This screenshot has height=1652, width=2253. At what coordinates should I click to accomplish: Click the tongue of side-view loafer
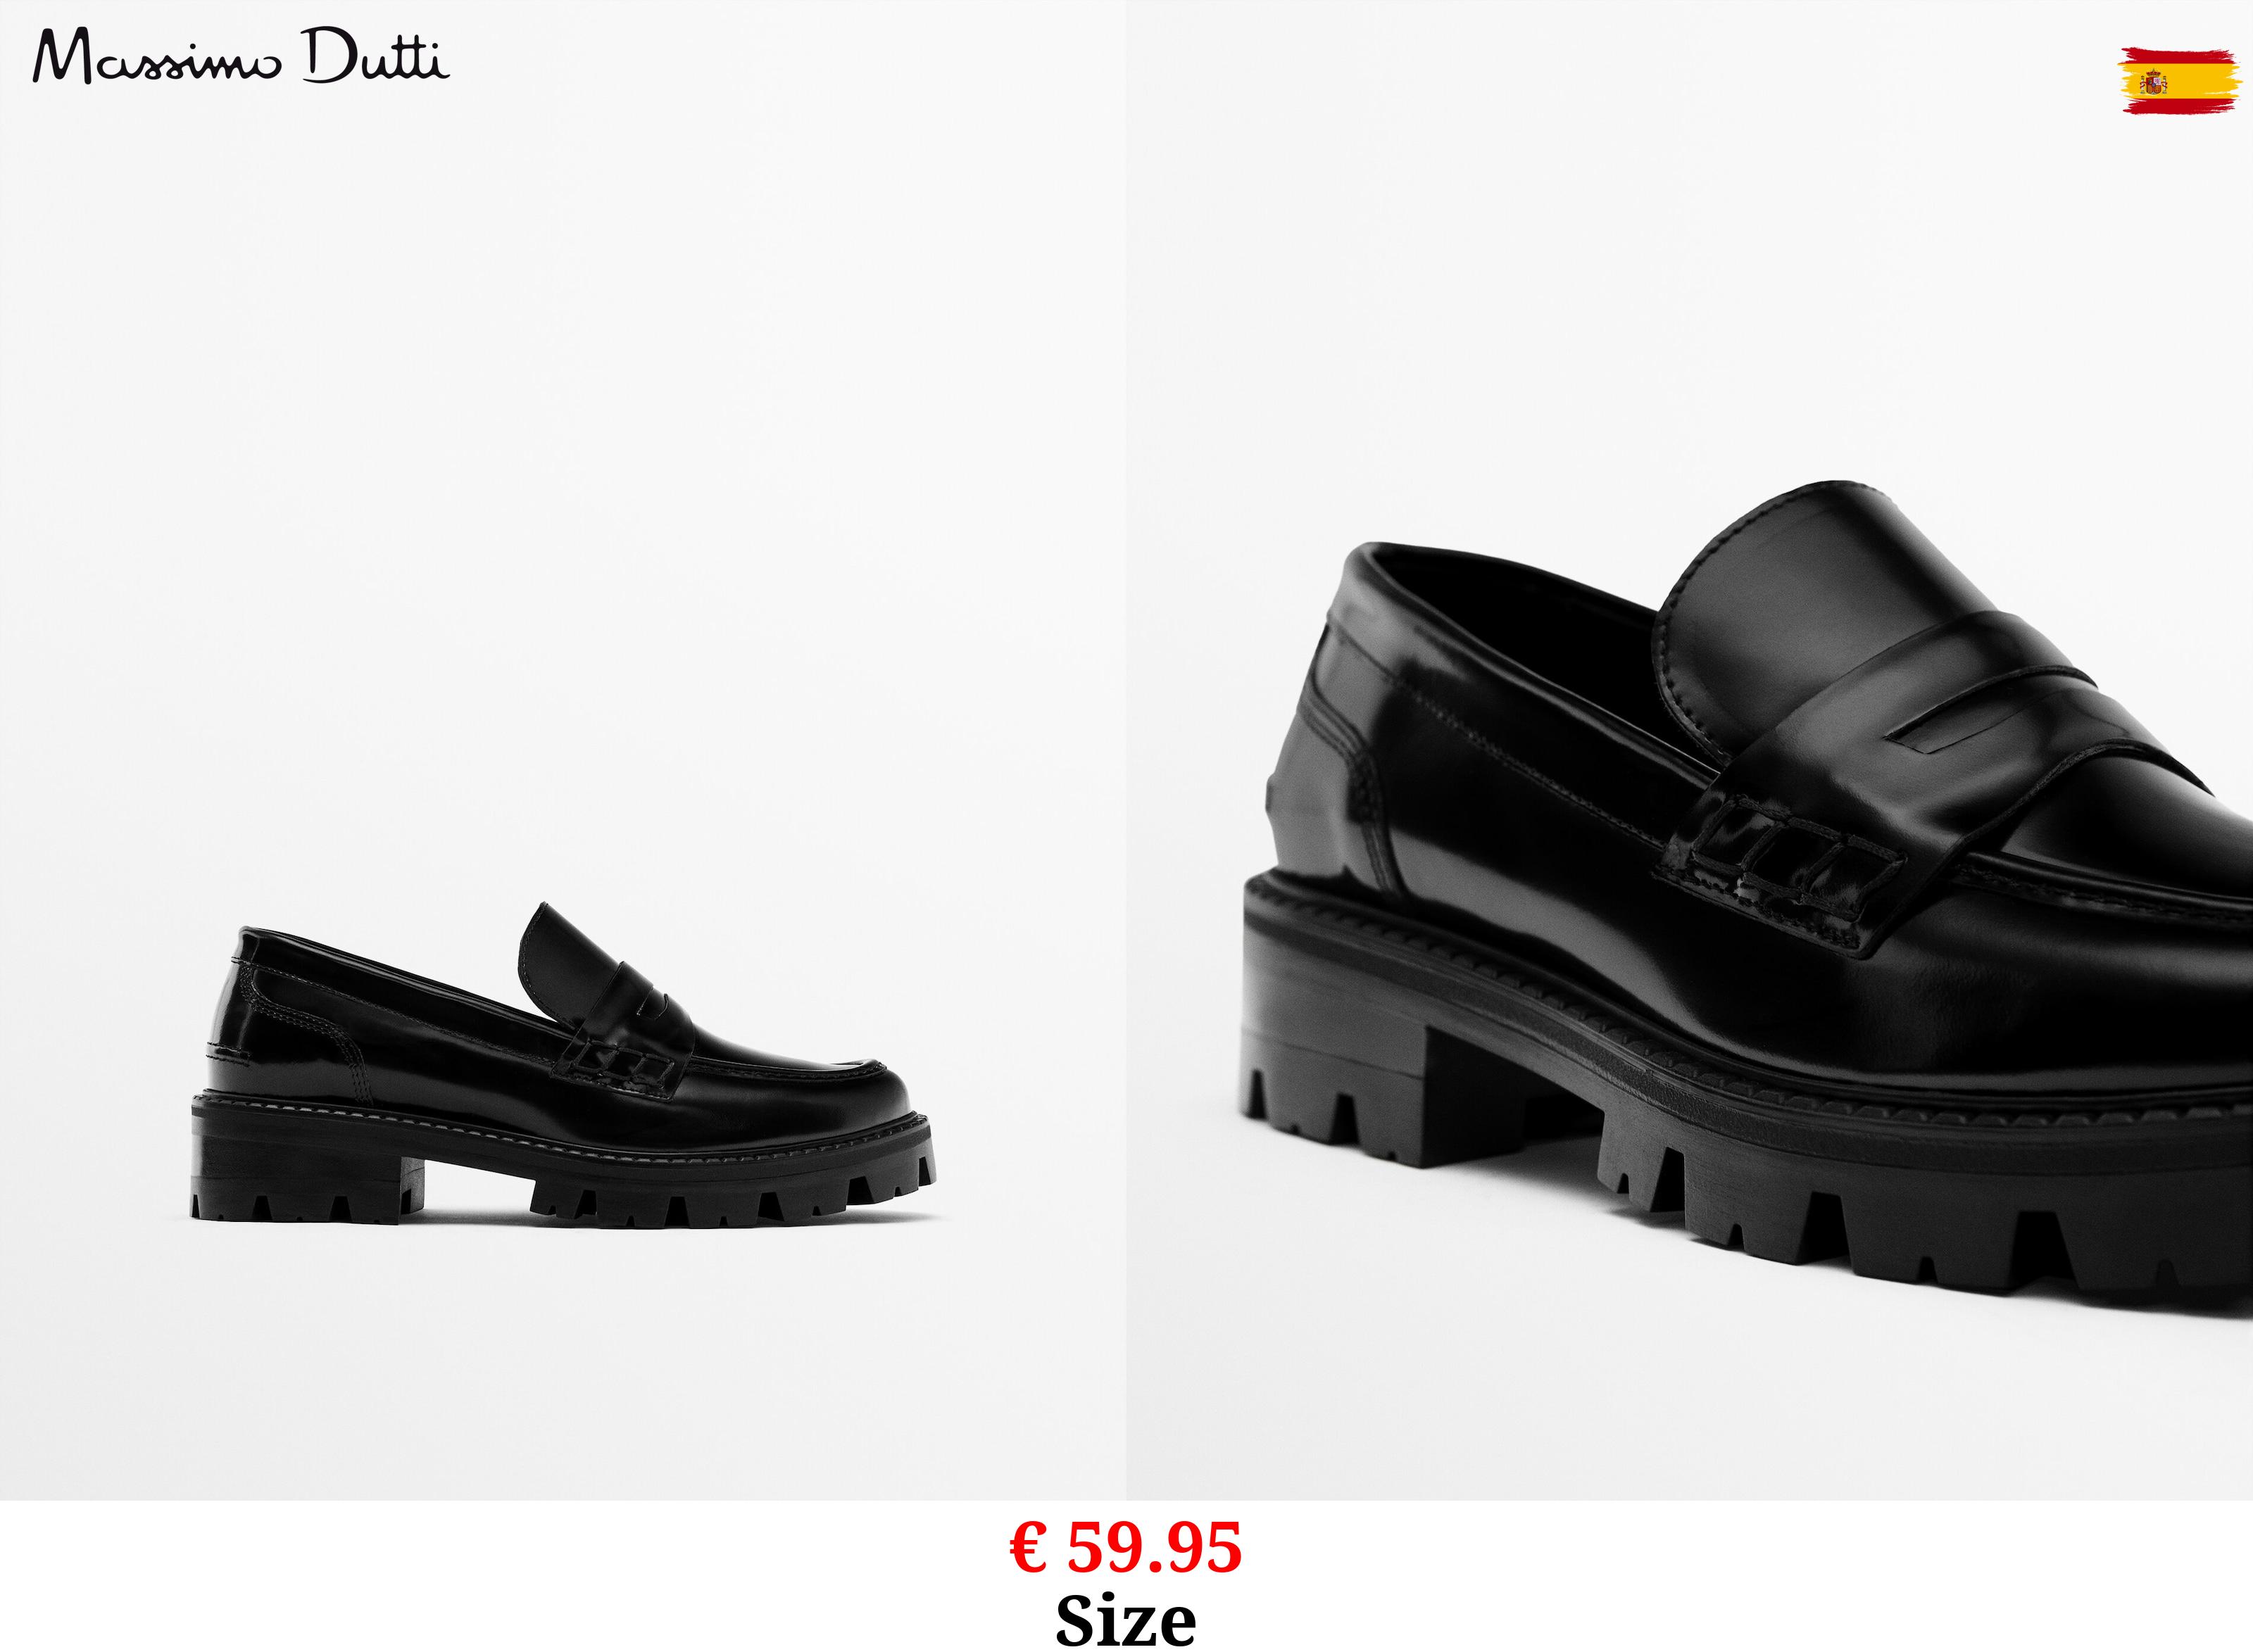(570, 960)
